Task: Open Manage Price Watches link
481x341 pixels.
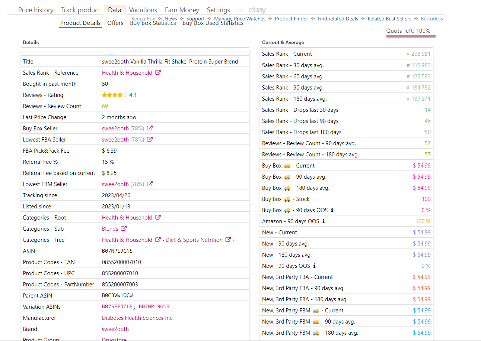Action: pyautogui.click(x=240, y=19)
